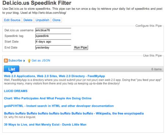Open Edit Source for this pipe

click(12, 20)
